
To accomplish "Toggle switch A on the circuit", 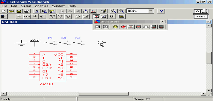I will click(x=50, y=43).
